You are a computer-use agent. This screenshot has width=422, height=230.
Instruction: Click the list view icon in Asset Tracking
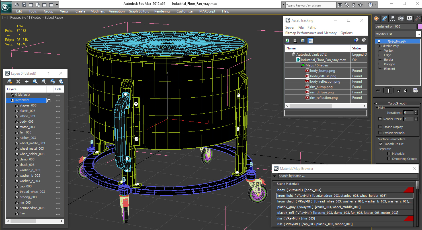pos(295,41)
